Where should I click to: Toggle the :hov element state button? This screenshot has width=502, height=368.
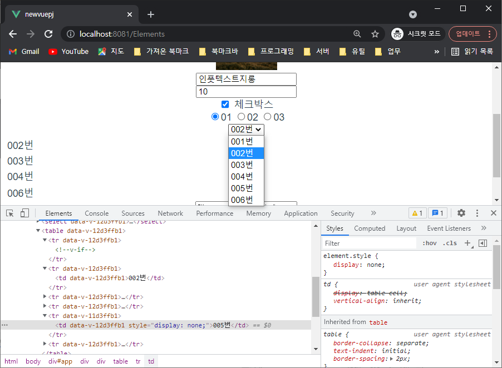[x=429, y=243]
